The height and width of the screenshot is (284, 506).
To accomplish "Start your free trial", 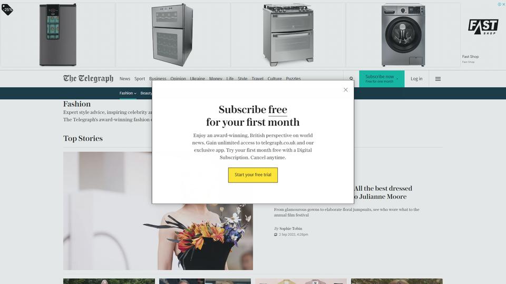I will pos(252,175).
